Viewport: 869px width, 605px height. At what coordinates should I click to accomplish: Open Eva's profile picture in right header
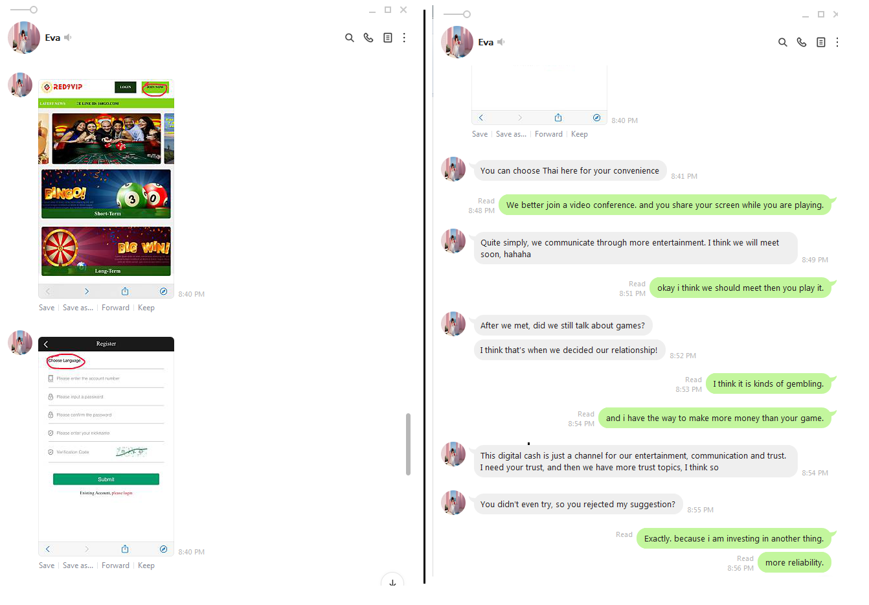457,42
